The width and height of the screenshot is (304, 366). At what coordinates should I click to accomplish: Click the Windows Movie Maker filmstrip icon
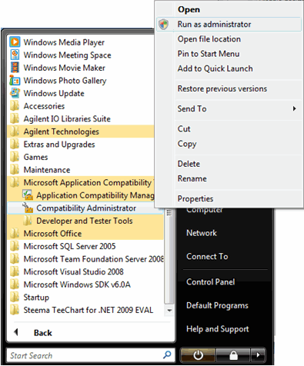pyautogui.click(x=15, y=68)
